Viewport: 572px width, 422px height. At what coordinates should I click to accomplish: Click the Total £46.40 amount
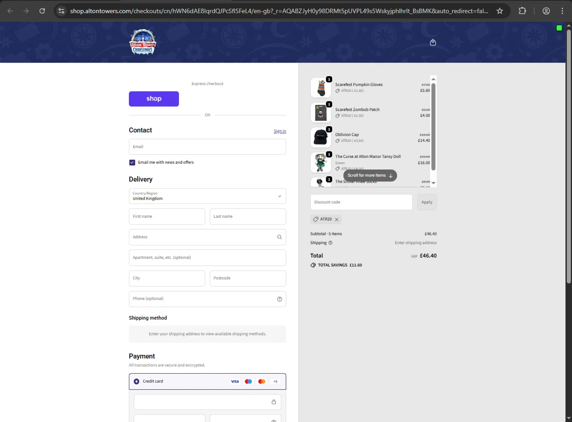pos(428,256)
